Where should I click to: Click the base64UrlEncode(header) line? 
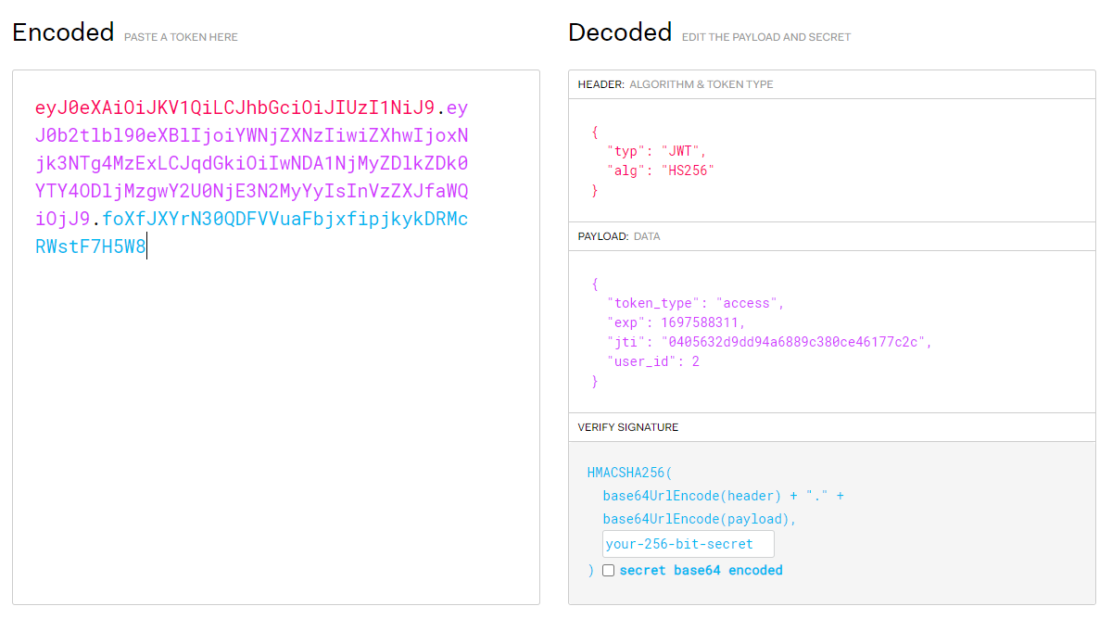click(723, 496)
